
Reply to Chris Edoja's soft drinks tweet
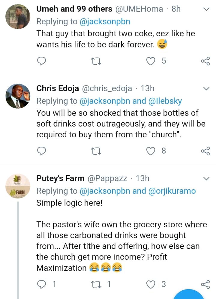click(41, 151)
